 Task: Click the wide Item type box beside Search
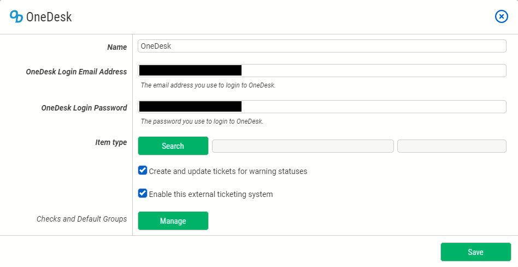pos(303,146)
